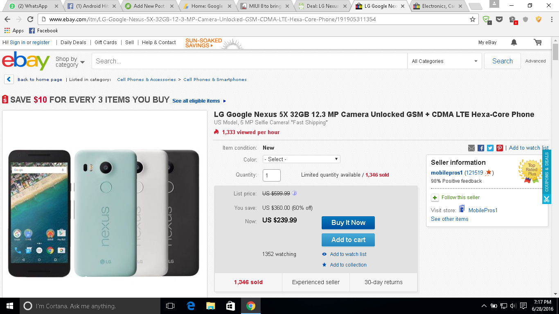559x314 pixels.
Task: Open the Facebook bookmark
Action: coord(43,31)
